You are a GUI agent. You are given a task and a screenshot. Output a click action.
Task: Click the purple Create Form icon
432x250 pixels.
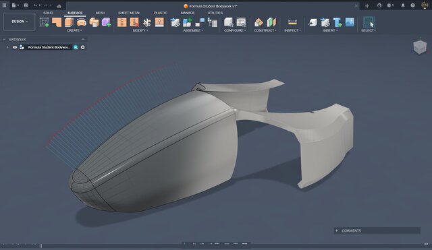[107, 22]
